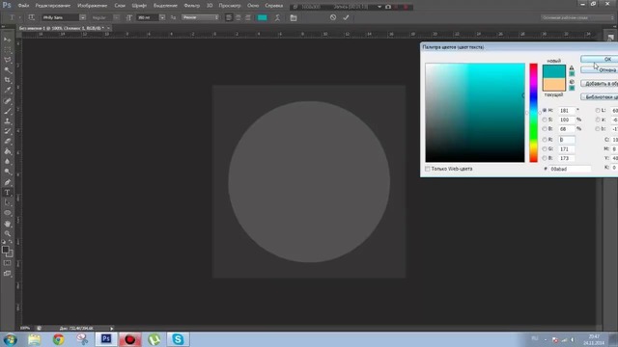Change screen mode icon in toolbox
The width and height of the screenshot is (618, 347).
pos(8,274)
